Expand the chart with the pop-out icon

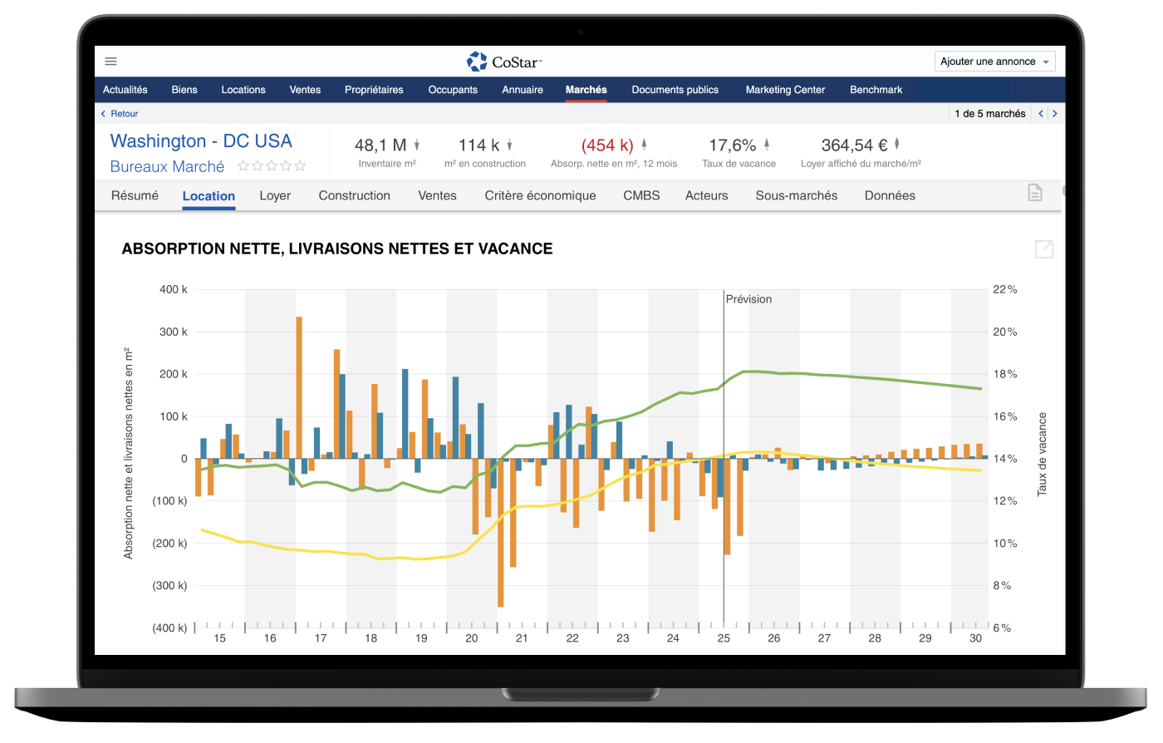1044,248
